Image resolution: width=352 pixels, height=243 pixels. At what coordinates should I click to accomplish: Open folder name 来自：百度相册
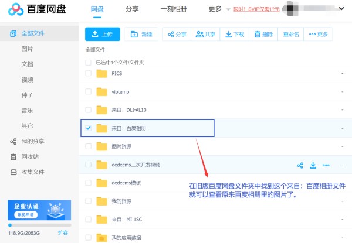click(x=129, y=128)
